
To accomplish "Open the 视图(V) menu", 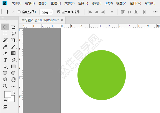I will (121, 3).
